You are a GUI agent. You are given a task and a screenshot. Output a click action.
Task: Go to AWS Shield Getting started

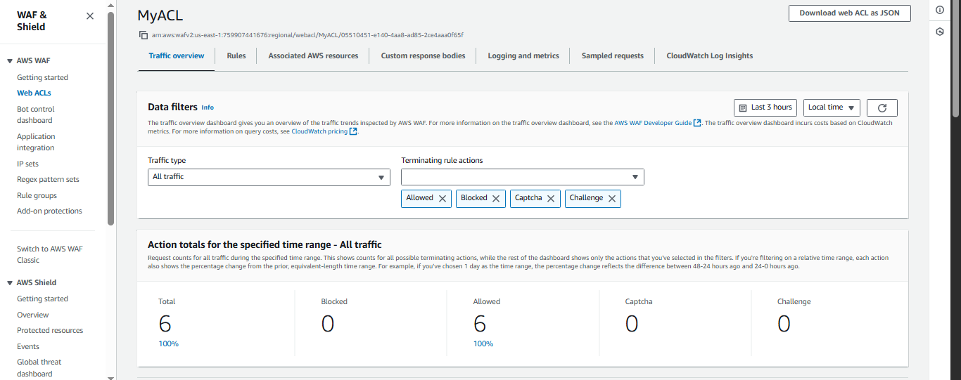click(42, 299)
